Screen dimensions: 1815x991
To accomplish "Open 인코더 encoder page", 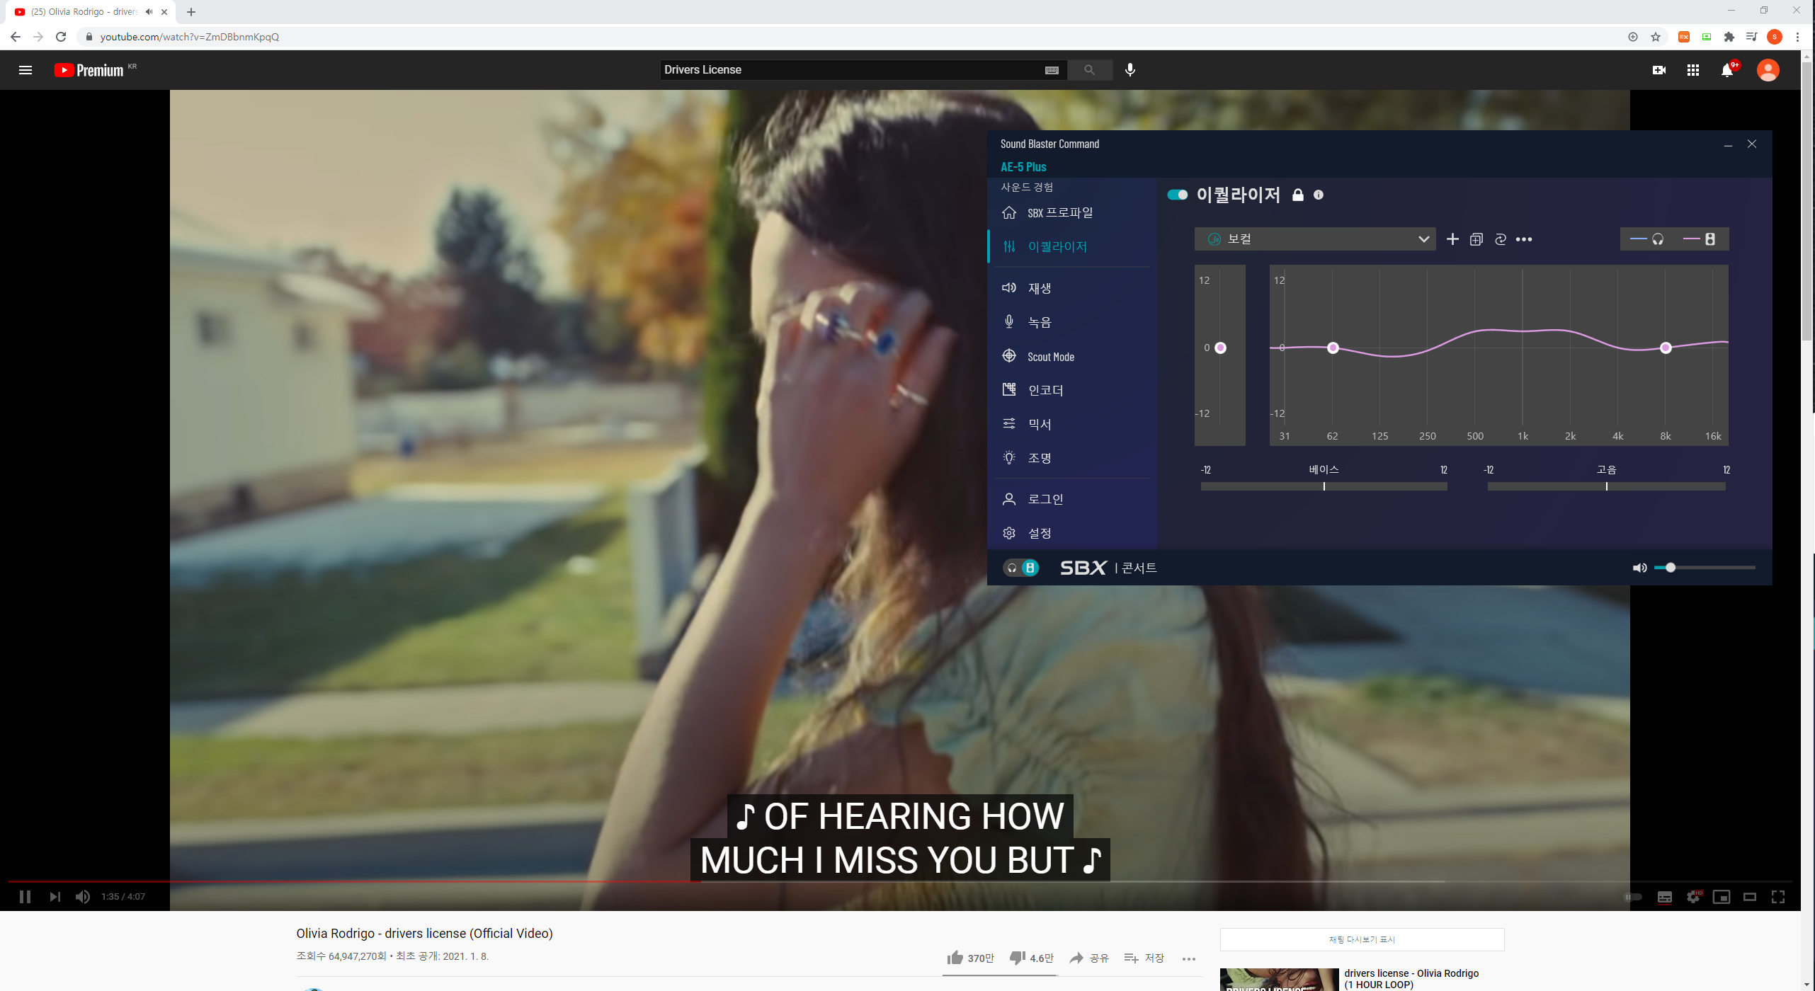I will pyautogui.click(x=1072, y=390).
